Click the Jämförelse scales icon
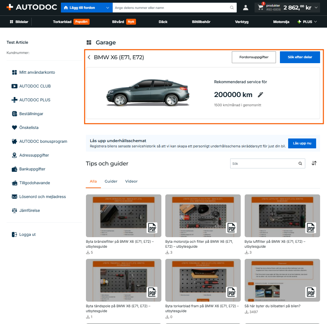Screen dimensions: 327x324 click(x=14, y=211)
